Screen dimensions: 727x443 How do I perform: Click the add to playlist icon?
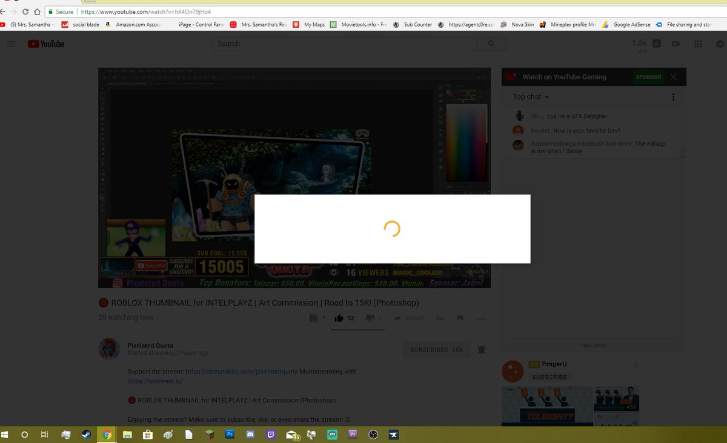(440, 318)
